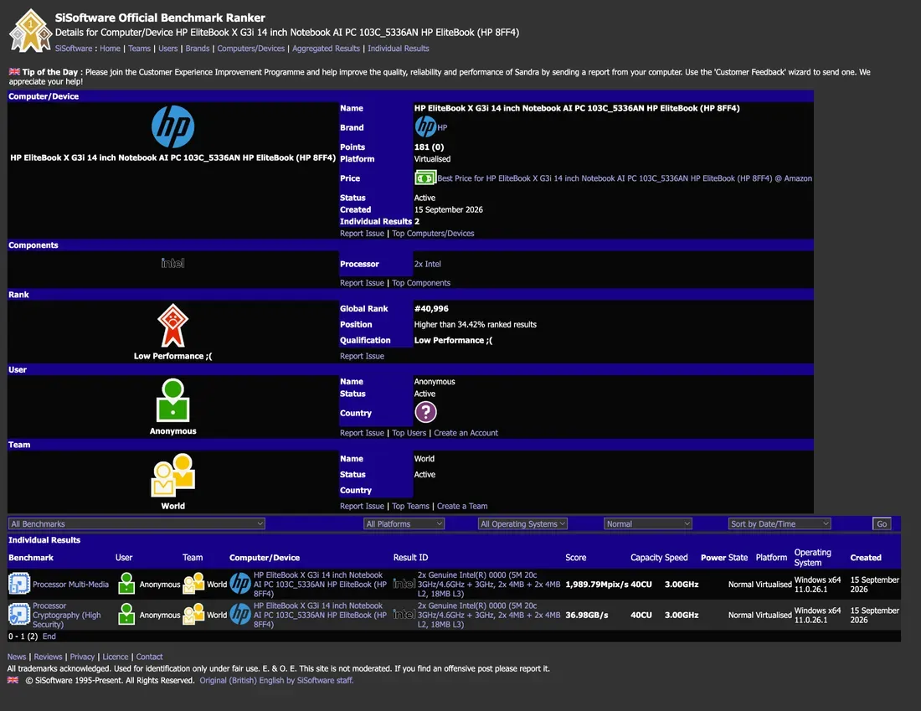Open the News footer link
Image resolution: width=921 pixels, height=711 pixels.
click(x=17, y=657)
